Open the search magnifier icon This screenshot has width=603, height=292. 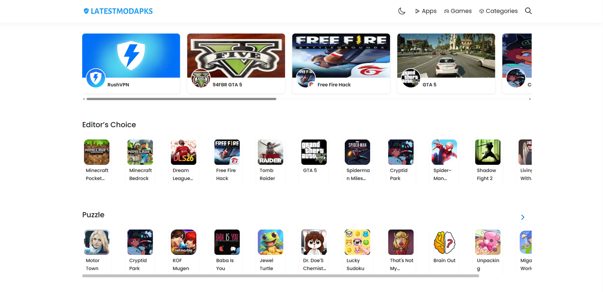528,11
